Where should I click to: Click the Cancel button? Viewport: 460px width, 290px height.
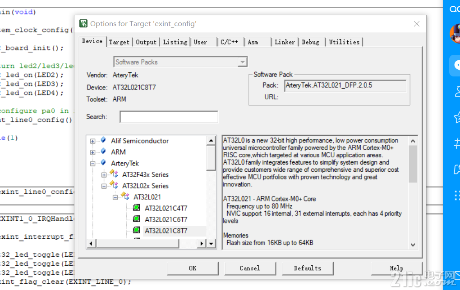pos(250,268)
